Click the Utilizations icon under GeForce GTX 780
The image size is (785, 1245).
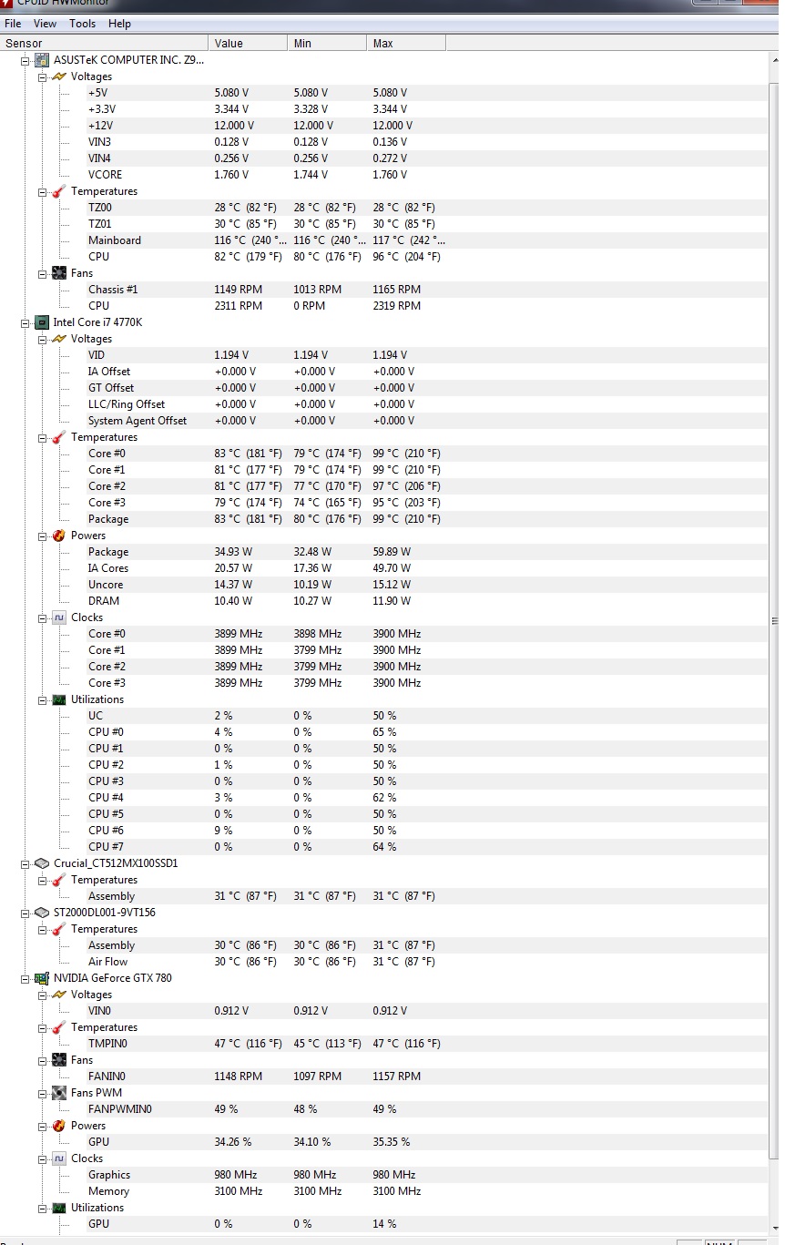click(59, 1208)
